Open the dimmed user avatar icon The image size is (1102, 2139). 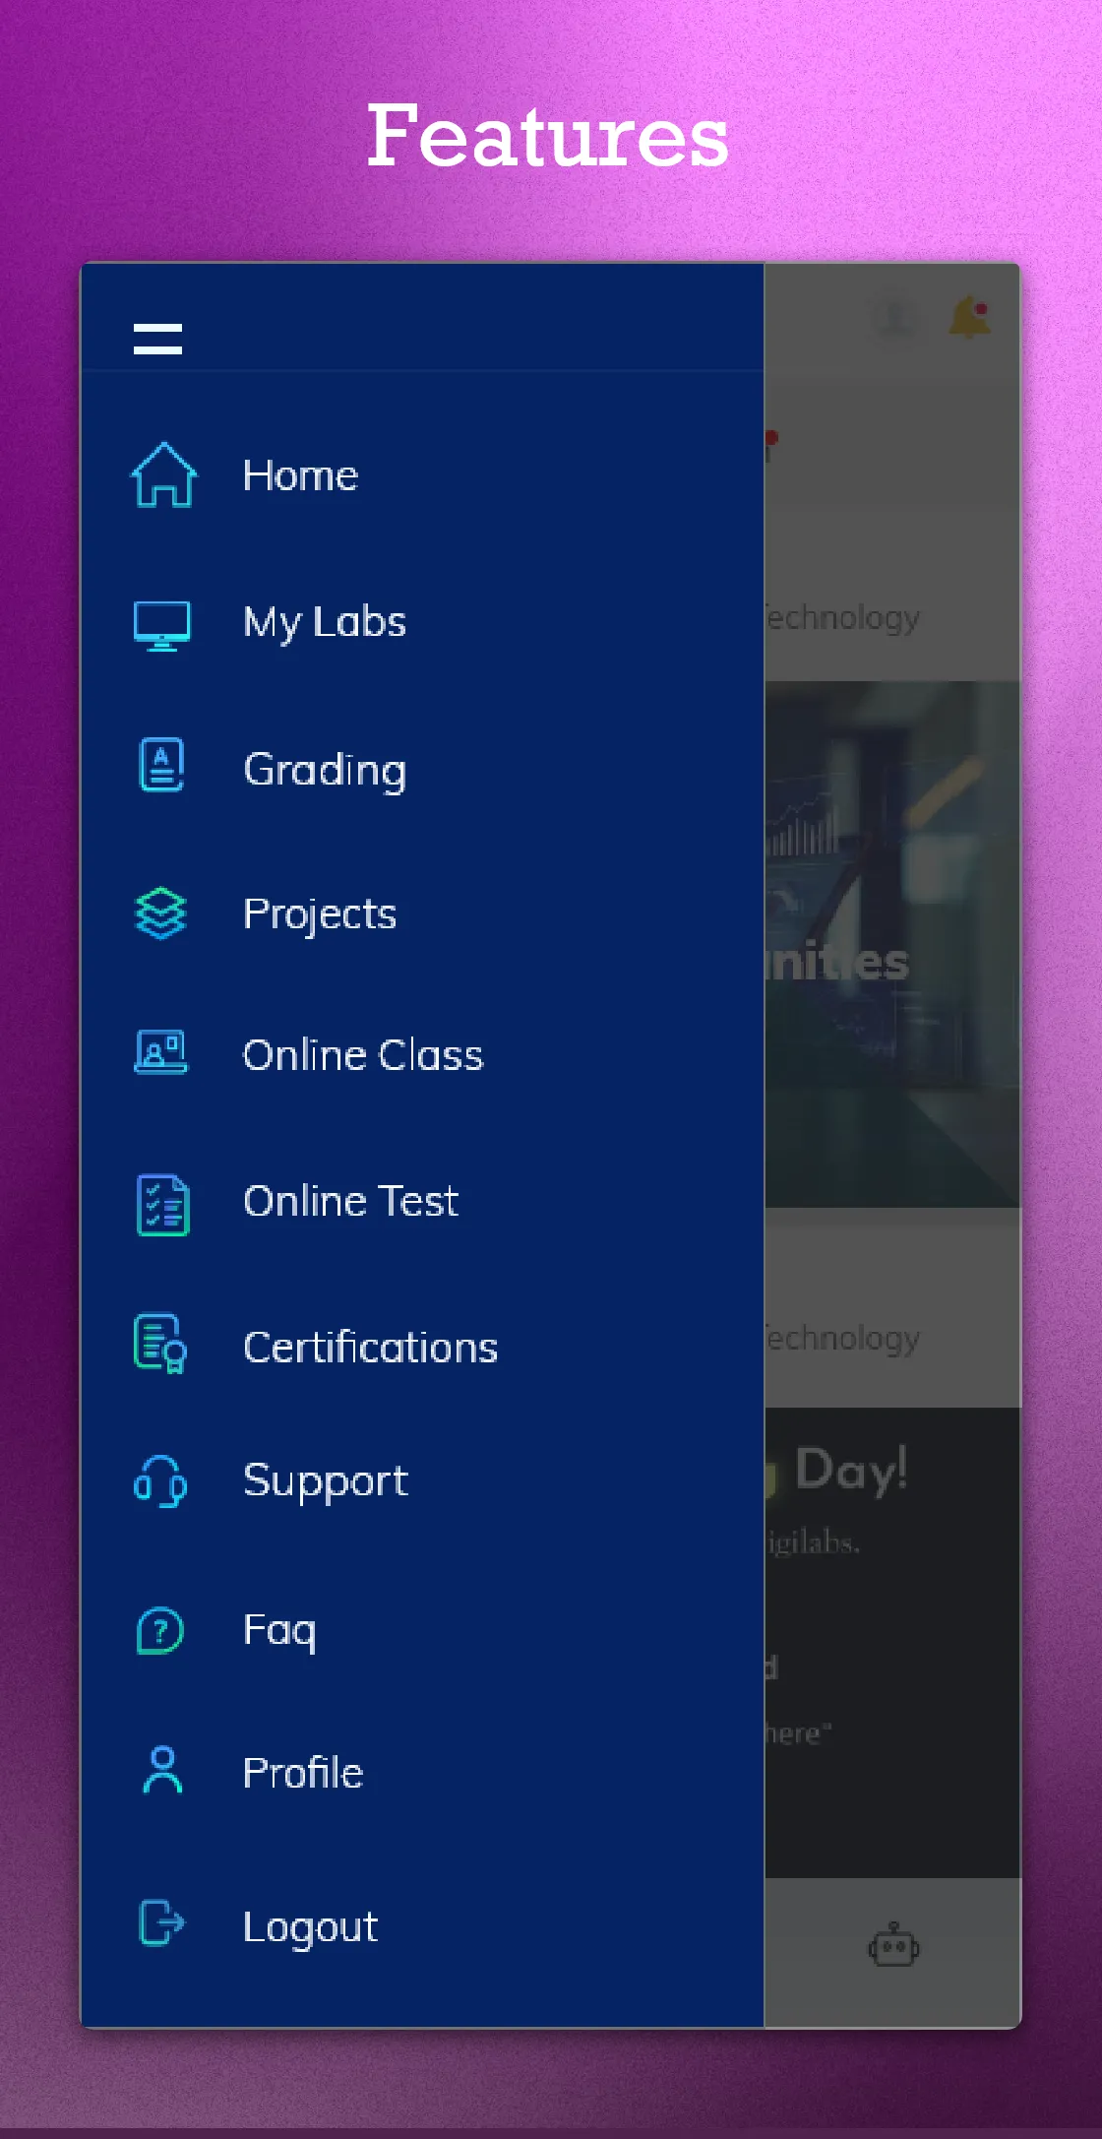pos(895,317)
